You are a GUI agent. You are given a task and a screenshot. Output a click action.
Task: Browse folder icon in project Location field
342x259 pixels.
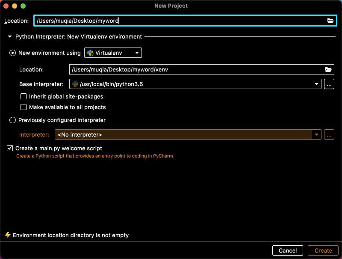pos(330,21)
